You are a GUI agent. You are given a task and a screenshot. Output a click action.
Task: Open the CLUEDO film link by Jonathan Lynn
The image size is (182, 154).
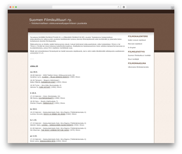(55, 77)
